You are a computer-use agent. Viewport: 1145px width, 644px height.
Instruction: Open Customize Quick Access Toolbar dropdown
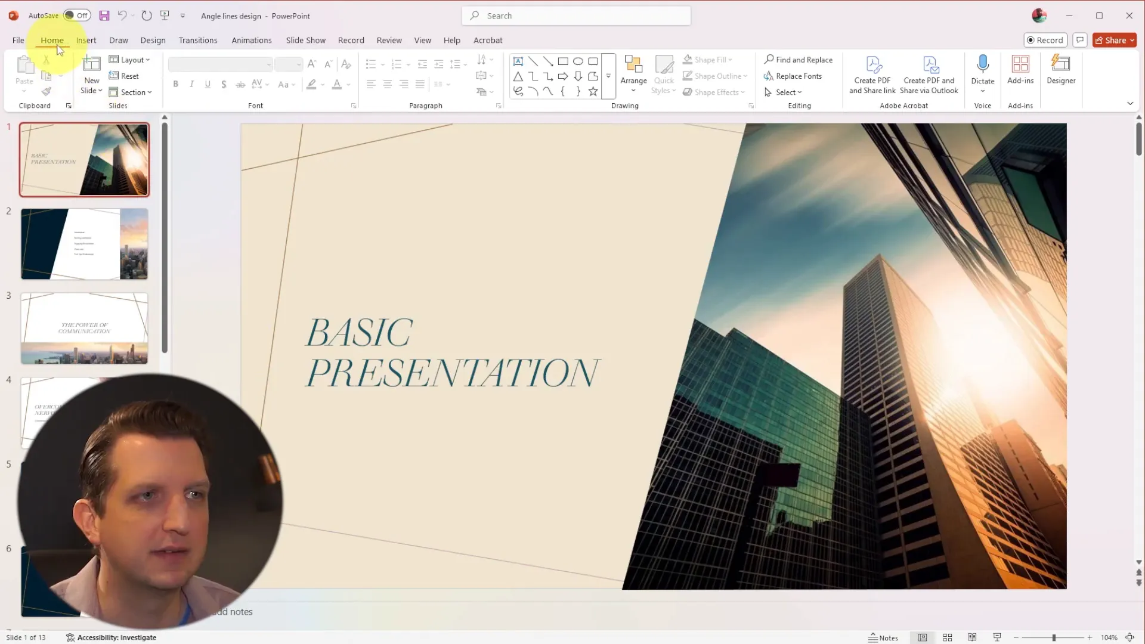tap(183, 16)
